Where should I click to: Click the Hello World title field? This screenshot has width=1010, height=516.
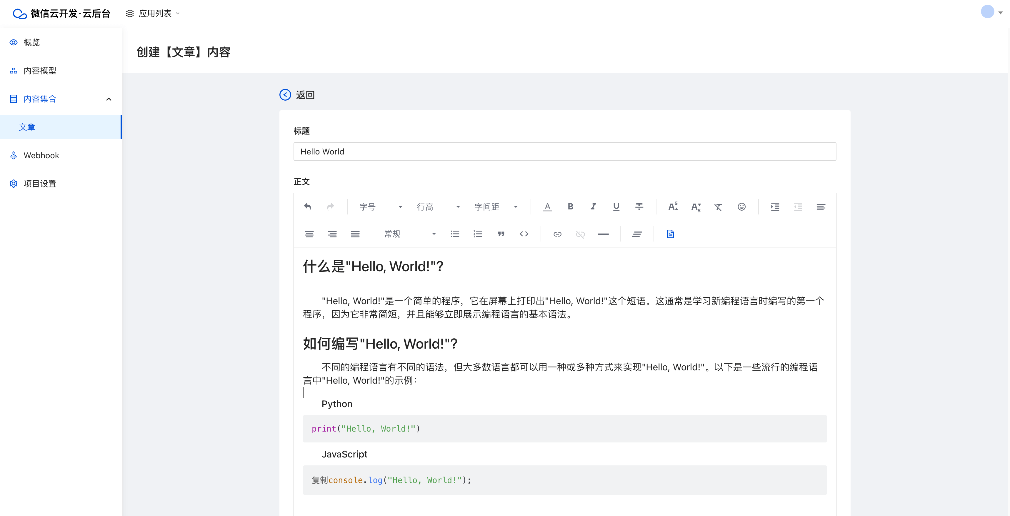[x=565, y=151]
